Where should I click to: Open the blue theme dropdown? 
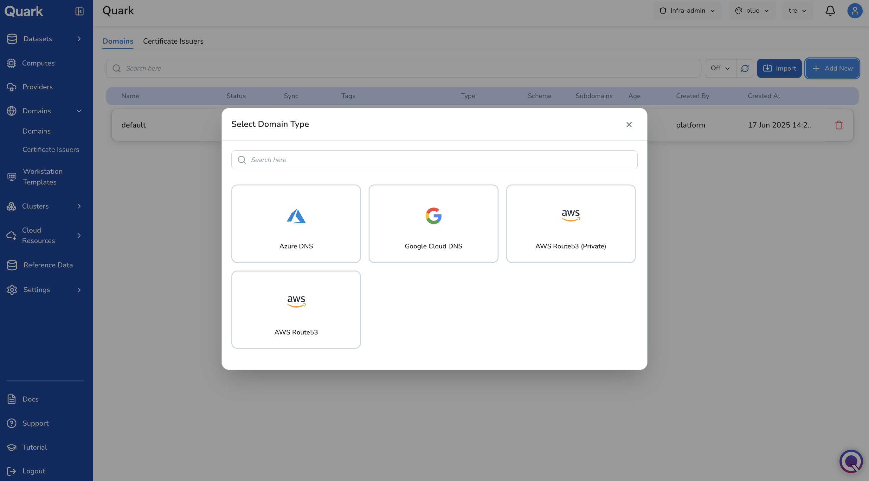pos(752,11)
